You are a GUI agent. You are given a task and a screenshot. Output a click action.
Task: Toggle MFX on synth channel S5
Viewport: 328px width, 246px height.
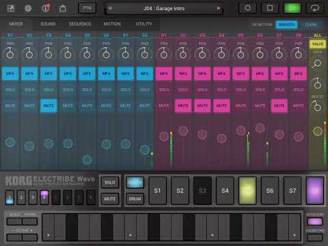(x=87, y=74)
